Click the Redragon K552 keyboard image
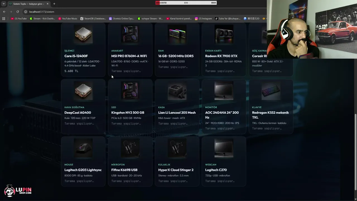 pos(271,91)
